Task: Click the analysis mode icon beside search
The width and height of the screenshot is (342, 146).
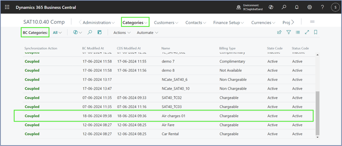Action: [100, 32]
